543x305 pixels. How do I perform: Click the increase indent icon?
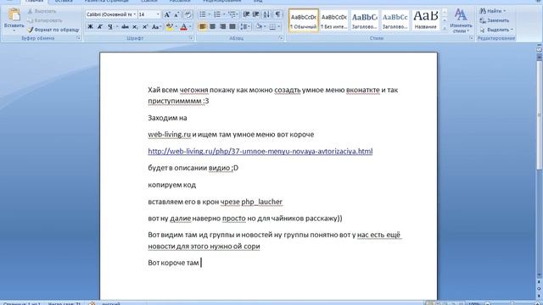pos(256,14)
